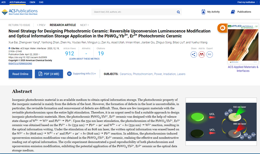
Task: Open the journal cover thumbnail
Action: coord(243,44)
